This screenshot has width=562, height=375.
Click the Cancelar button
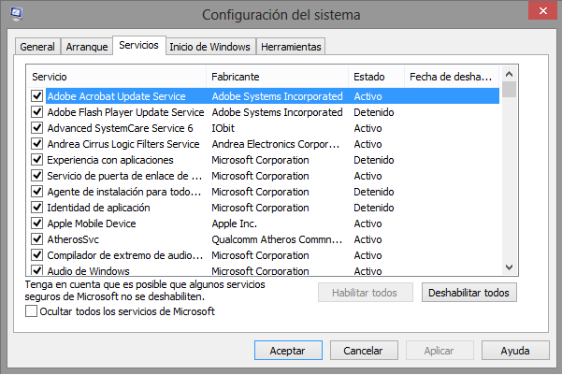tap(364, 351)
